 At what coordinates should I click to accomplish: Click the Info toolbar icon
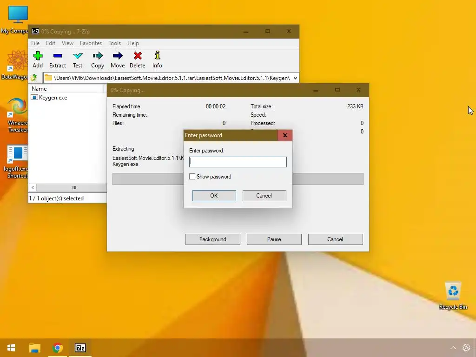pyautogui.click(x=157, y=59)
